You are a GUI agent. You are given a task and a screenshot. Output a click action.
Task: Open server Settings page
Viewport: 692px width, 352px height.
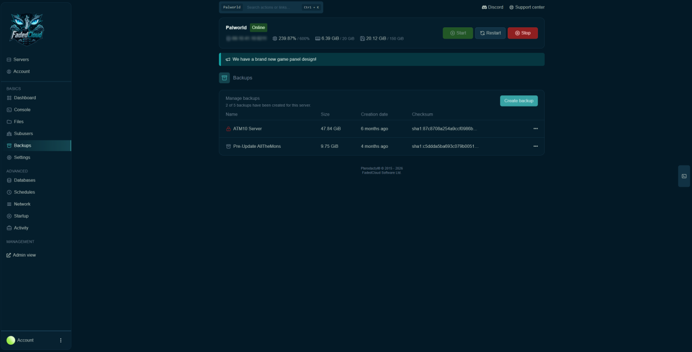tap(36, 157)
